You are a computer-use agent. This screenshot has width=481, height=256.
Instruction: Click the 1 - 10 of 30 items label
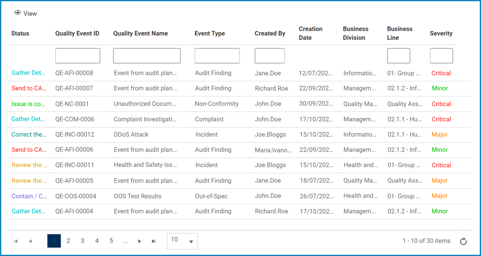[x=426, y=241]
